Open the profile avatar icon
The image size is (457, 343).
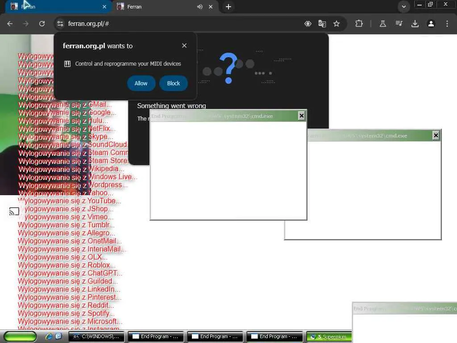pyautogui.click(x=431, y=24)
